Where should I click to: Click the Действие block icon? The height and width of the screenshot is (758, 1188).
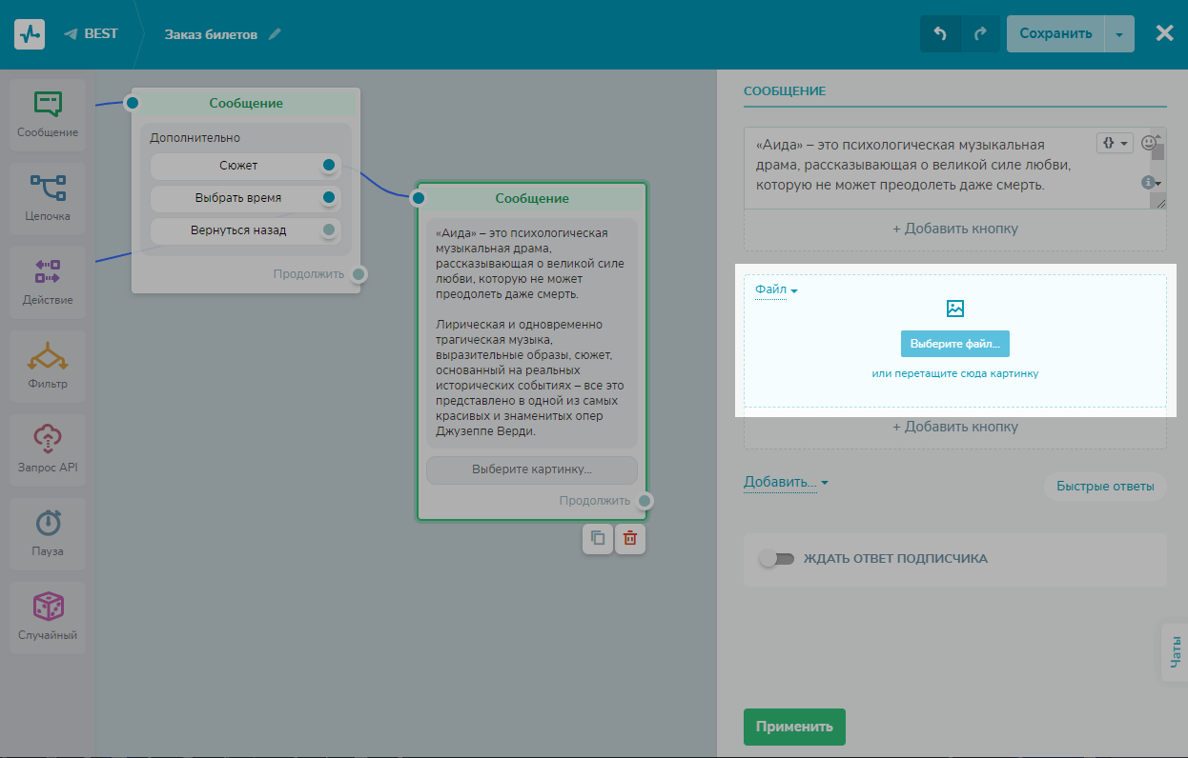point(48,271)
